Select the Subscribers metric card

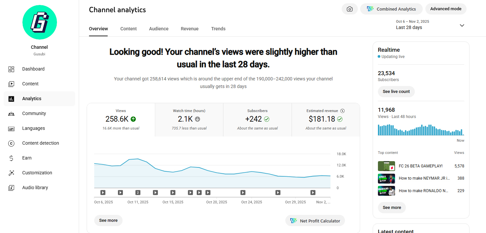point(257,119)
